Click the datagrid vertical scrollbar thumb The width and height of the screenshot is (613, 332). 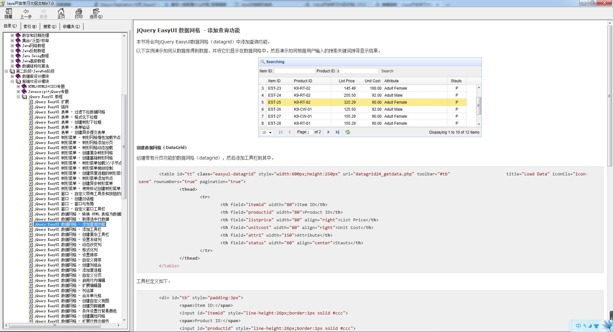(479, 105)
